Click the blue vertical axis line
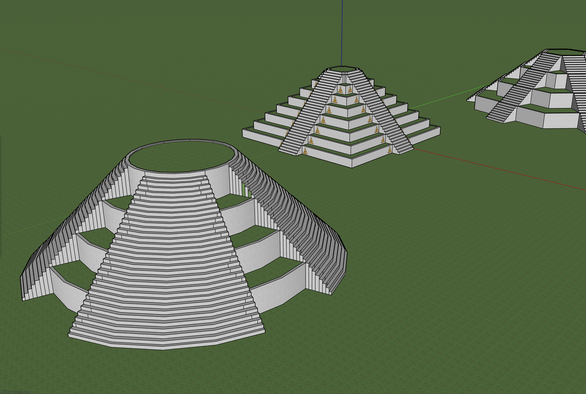Screen dimensions: 586x394 342,29
